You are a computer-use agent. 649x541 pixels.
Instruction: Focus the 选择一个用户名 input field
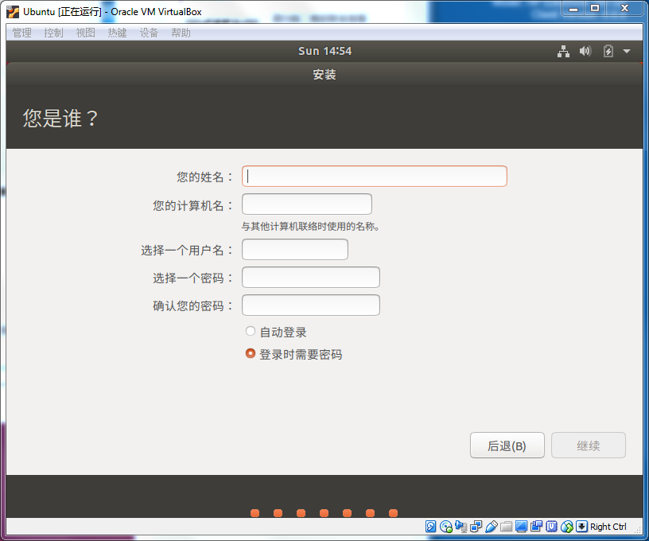point(295,249)
